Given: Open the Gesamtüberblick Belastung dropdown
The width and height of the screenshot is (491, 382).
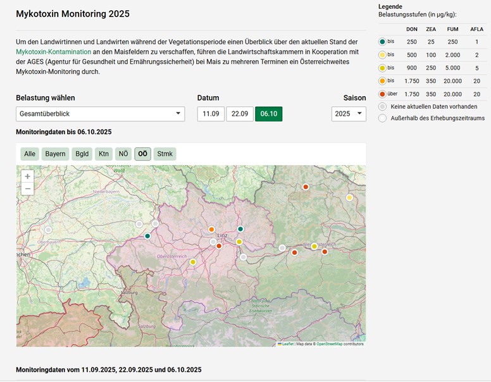Looking at the screenshot, I should (100, 114).
